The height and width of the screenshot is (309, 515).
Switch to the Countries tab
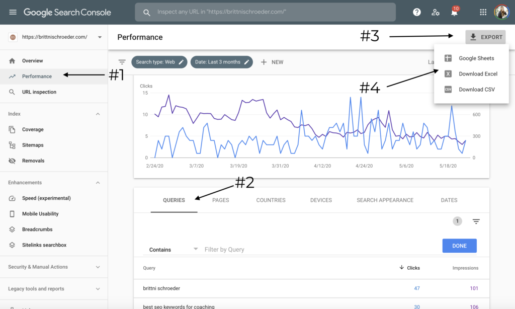[x=271, y=200]
